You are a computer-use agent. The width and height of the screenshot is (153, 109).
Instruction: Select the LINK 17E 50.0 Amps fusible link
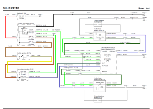tap(31, 38)
